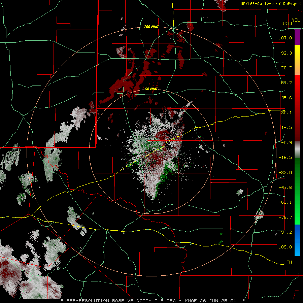Click the Super-Resolution Base Velocity caption

pos(153,301)
